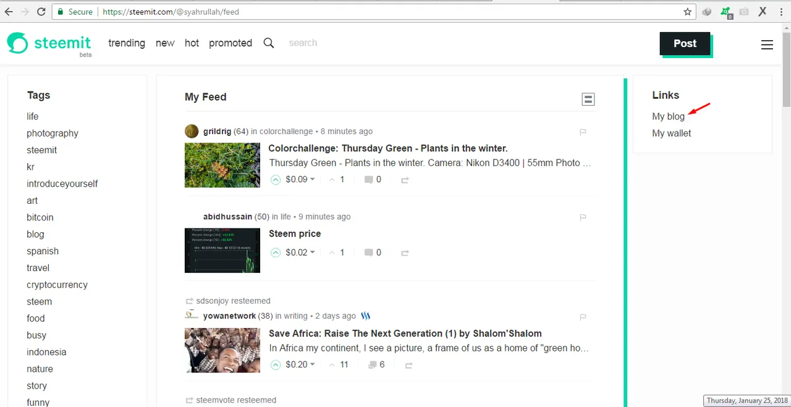Viewport: 791px width, 407px height.
Task: Open Save Africa post title
Action: point(405,334)
